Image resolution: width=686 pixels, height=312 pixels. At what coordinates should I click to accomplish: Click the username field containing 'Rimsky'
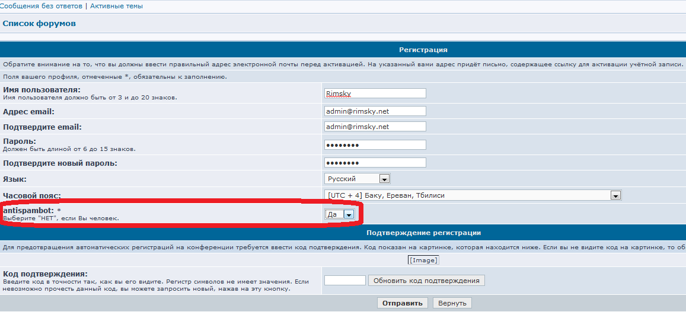375,93
